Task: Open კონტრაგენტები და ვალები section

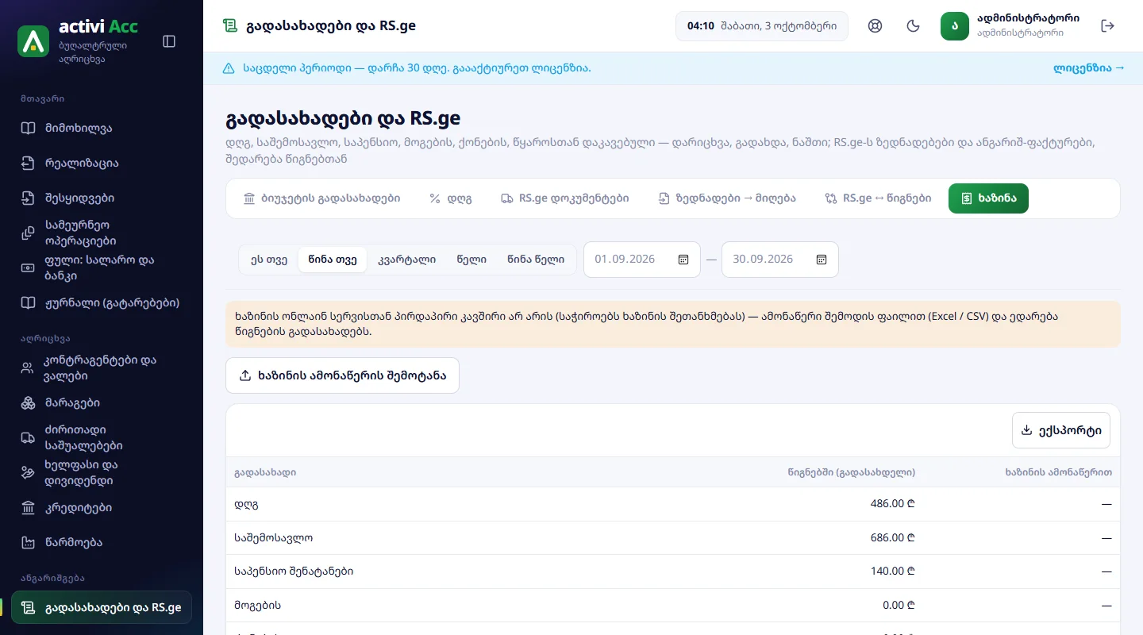Action: click(102, 368)
